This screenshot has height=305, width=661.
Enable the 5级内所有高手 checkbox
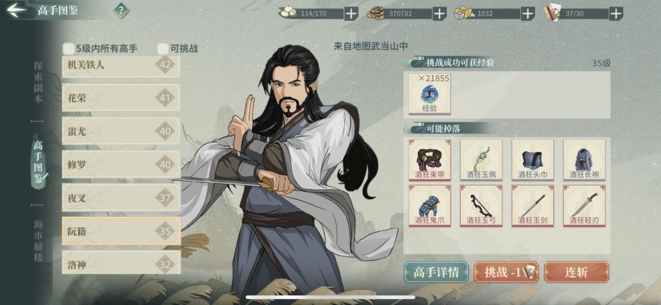(x=69, y=49)
